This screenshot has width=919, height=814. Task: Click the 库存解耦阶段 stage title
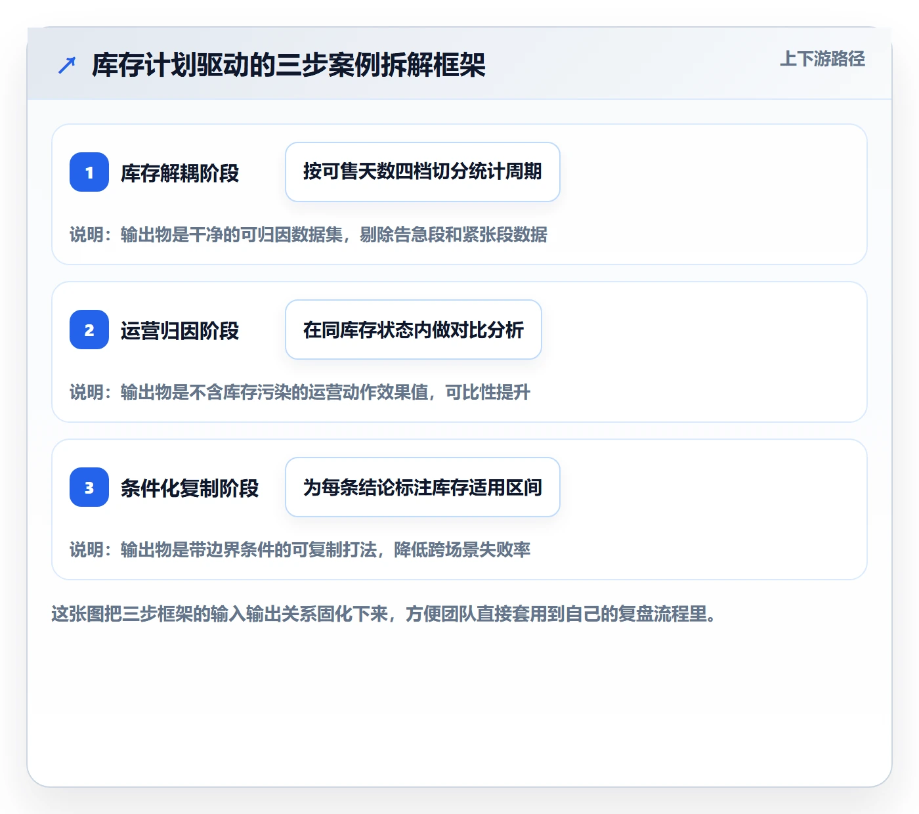click(180, 173)
